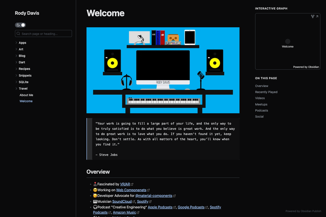Expand the Recipes folder chevron

pyautogui.click(x=16, y=69)
